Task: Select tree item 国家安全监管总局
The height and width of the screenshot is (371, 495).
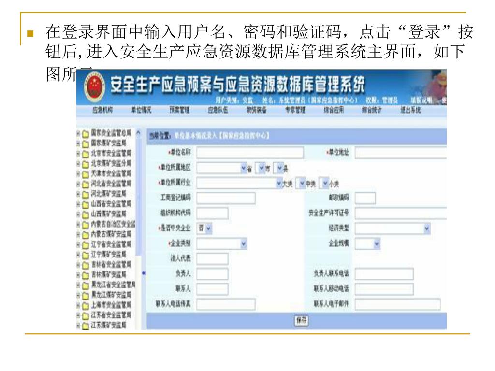Action: (111, 133)
